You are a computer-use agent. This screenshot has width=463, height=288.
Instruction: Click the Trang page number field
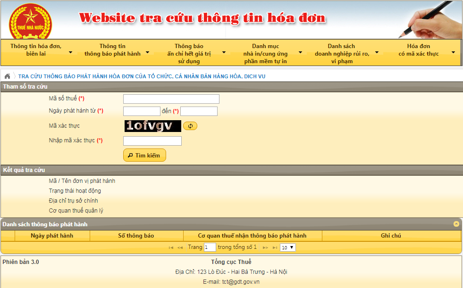tap(210, 247)
